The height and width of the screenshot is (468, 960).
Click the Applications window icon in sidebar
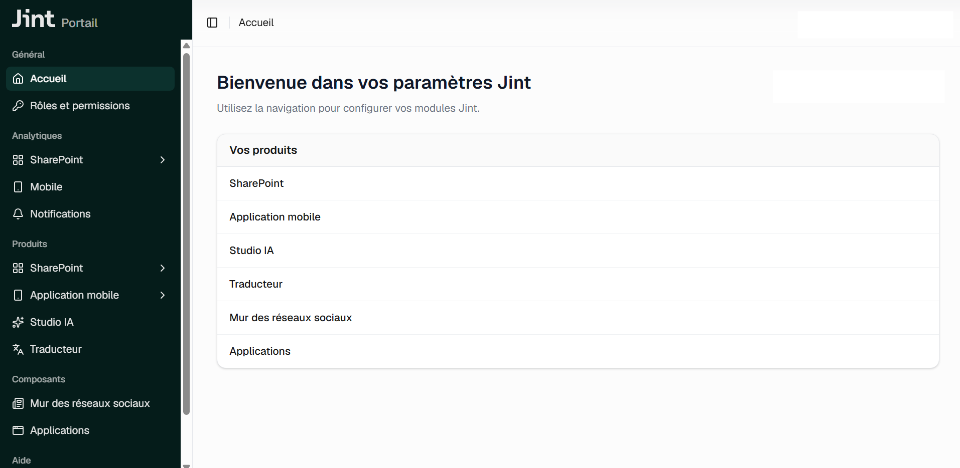point(18,430)
